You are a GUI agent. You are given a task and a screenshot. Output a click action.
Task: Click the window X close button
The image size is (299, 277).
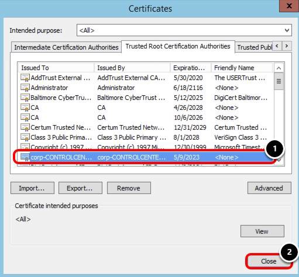289,6
